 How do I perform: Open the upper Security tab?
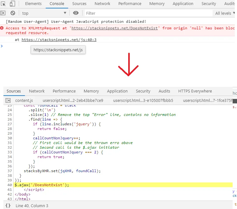click(209, 4)
